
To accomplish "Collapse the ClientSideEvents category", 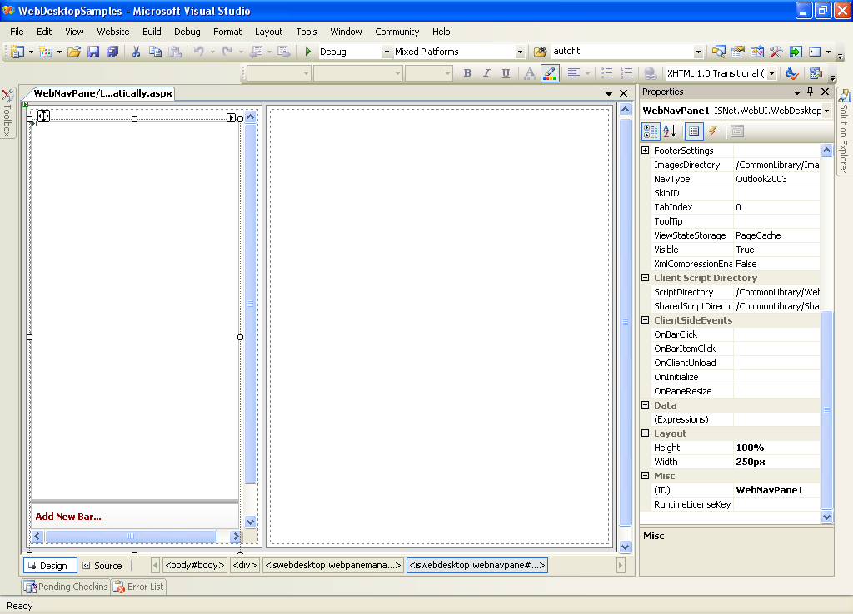I will 645,320.
